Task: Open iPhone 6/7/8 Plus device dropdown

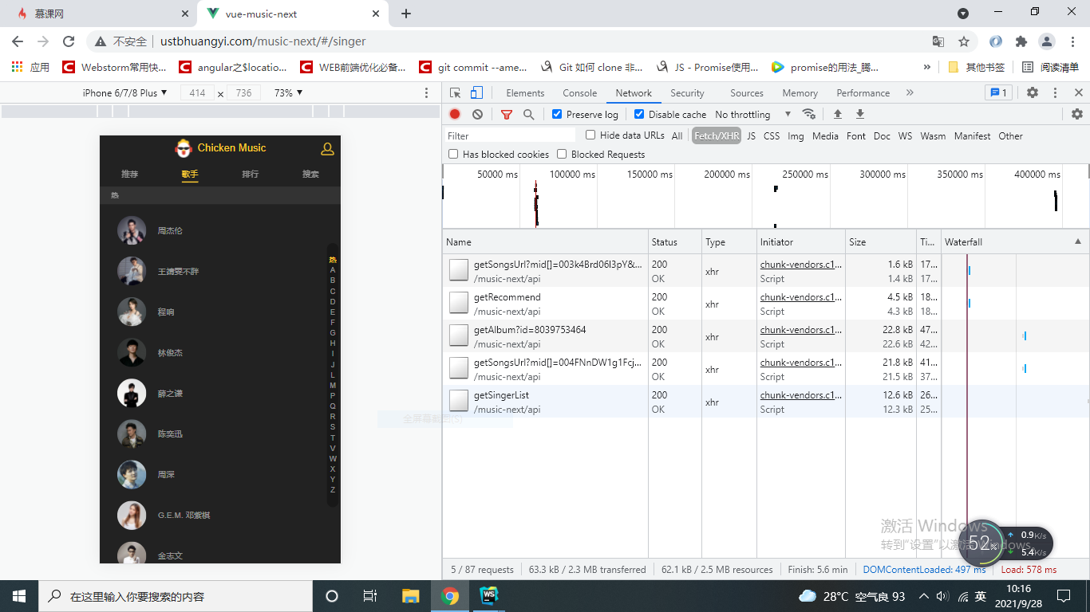Action: 125,93
